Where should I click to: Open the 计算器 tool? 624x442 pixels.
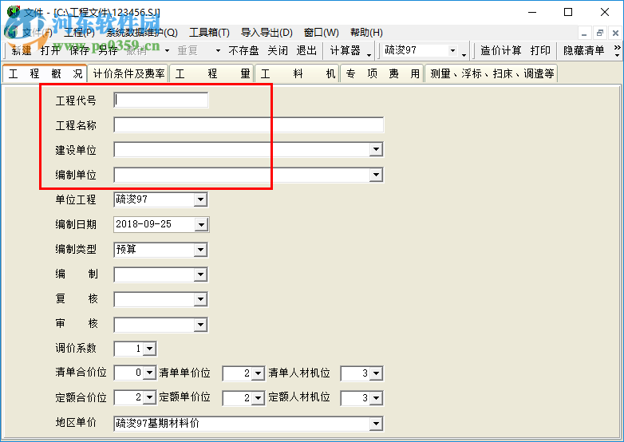(345, 50)
